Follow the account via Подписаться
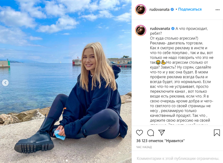This screenshot has width=223, height=163. click(190, 9)
